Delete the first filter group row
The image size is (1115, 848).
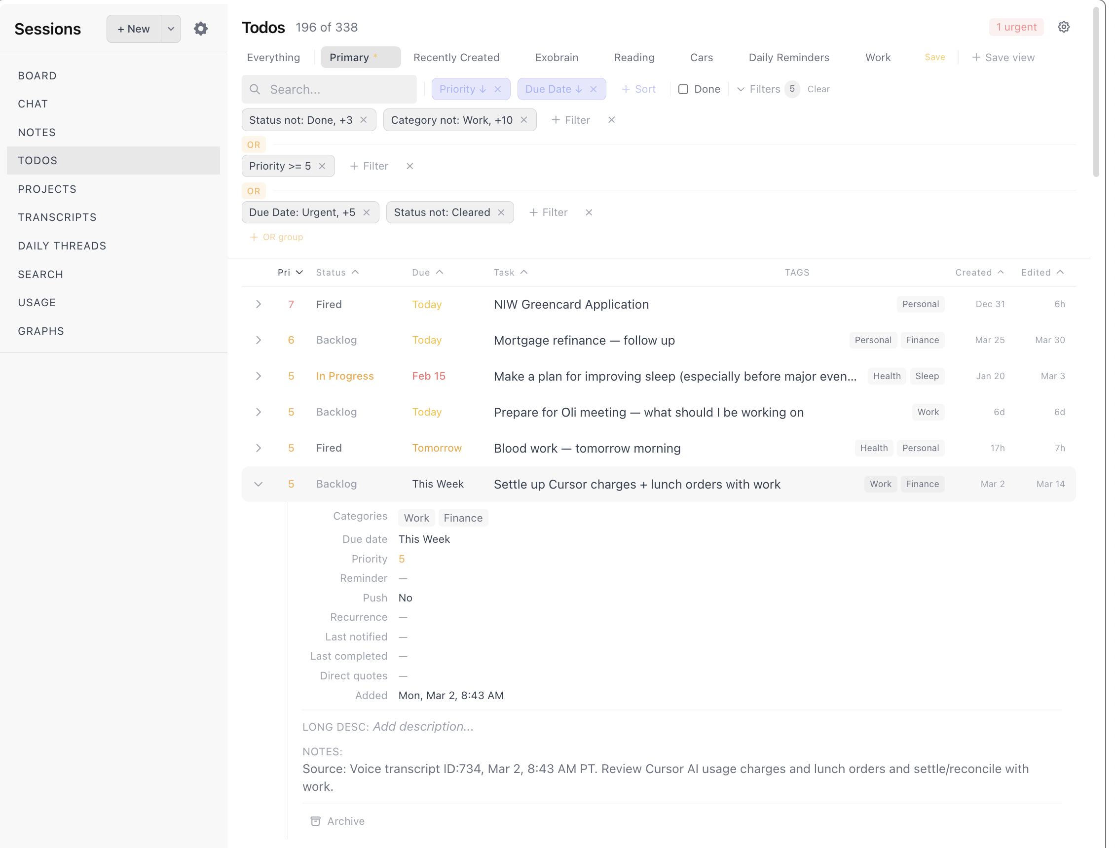[x=612, y=120]
